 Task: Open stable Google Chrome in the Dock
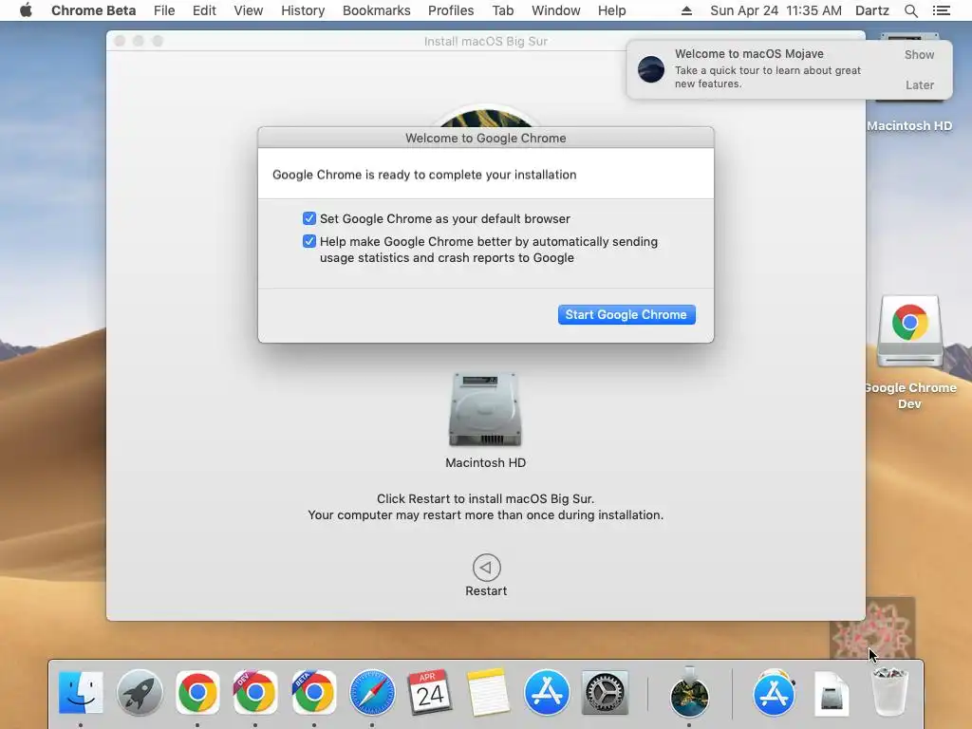pos(197,692)
